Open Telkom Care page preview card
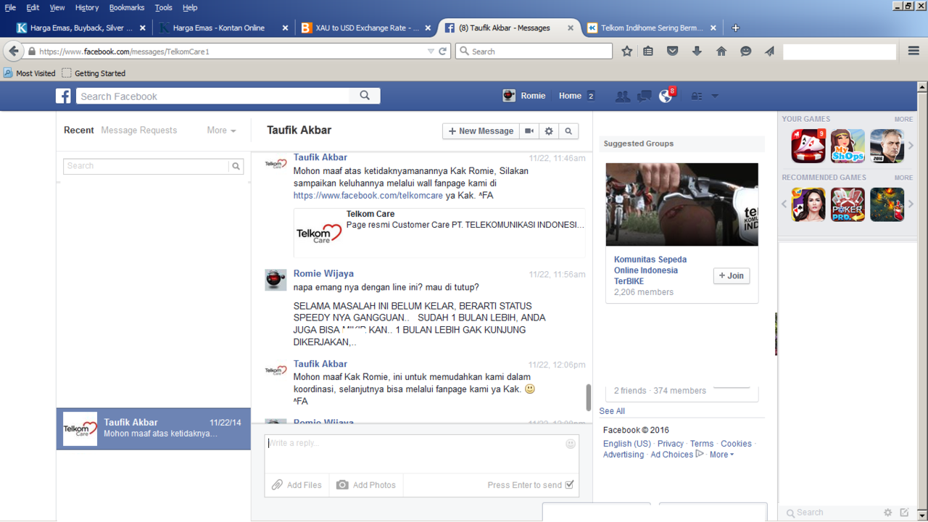This screenshot has width=928, height=522. click(439, 233)
